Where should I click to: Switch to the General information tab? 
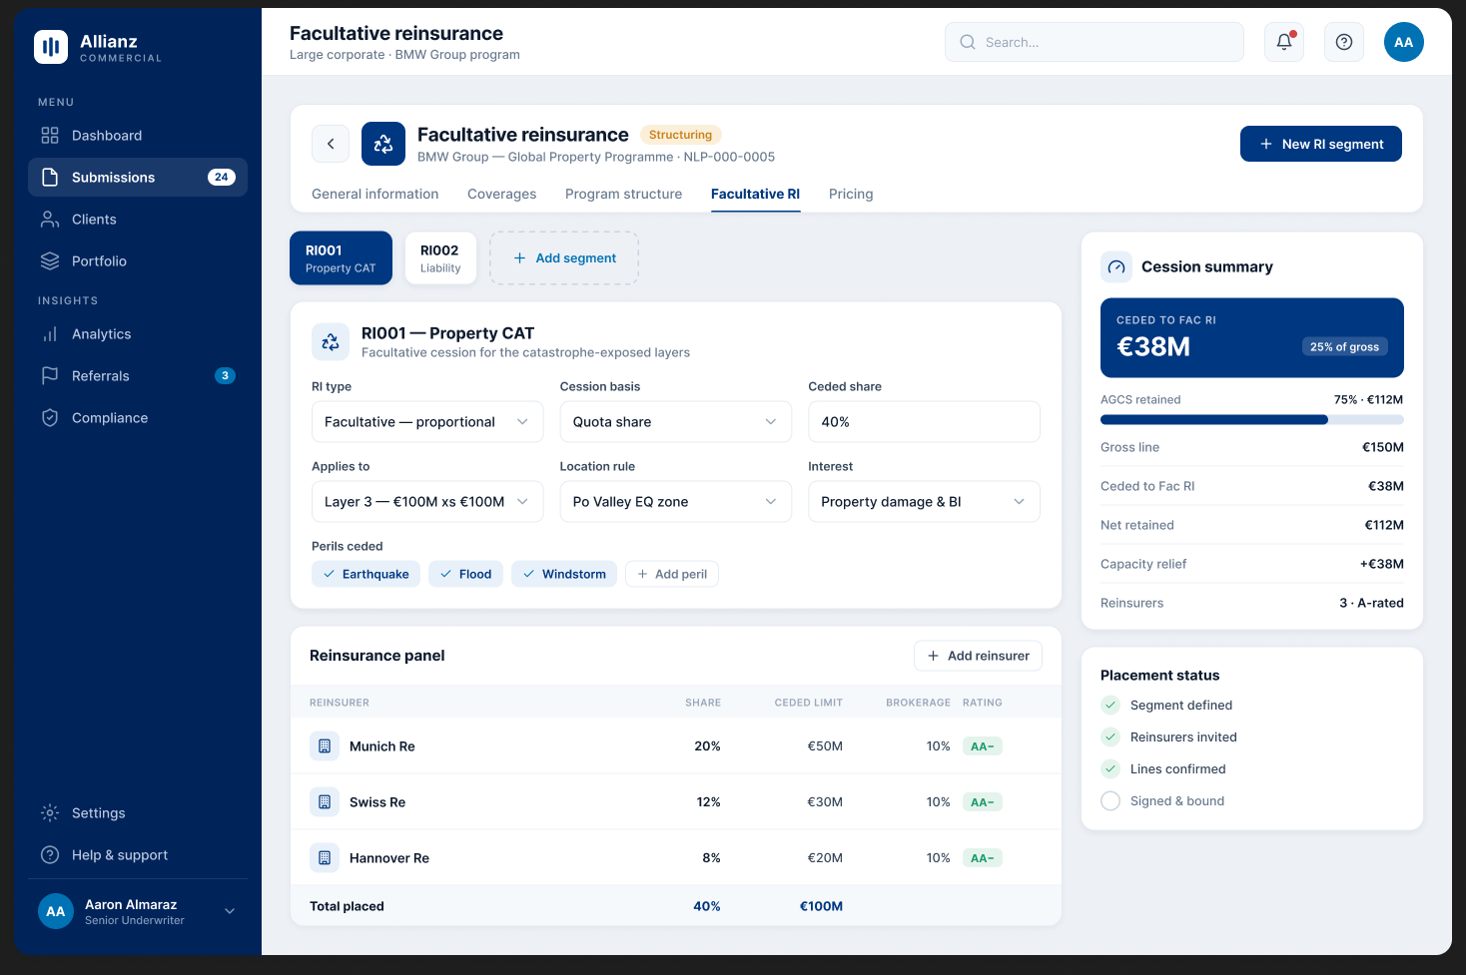pos(375,195)
